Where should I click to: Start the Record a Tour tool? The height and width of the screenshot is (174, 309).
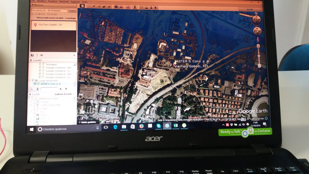(x=109, y=6)
